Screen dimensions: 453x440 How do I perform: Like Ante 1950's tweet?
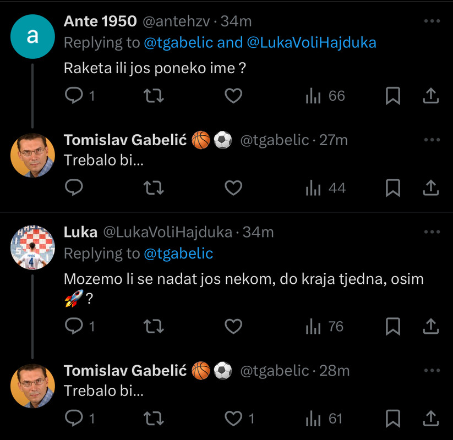pos(234,96)
